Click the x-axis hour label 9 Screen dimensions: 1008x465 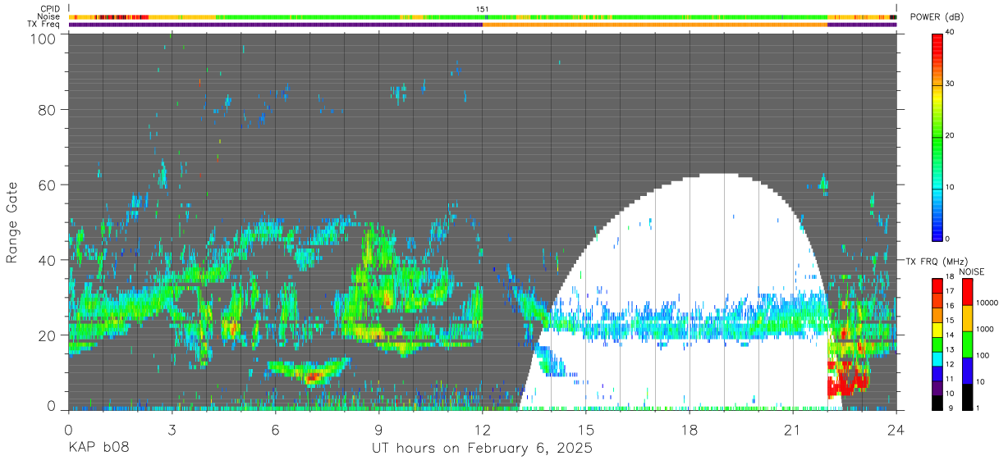tap(378, 430)
